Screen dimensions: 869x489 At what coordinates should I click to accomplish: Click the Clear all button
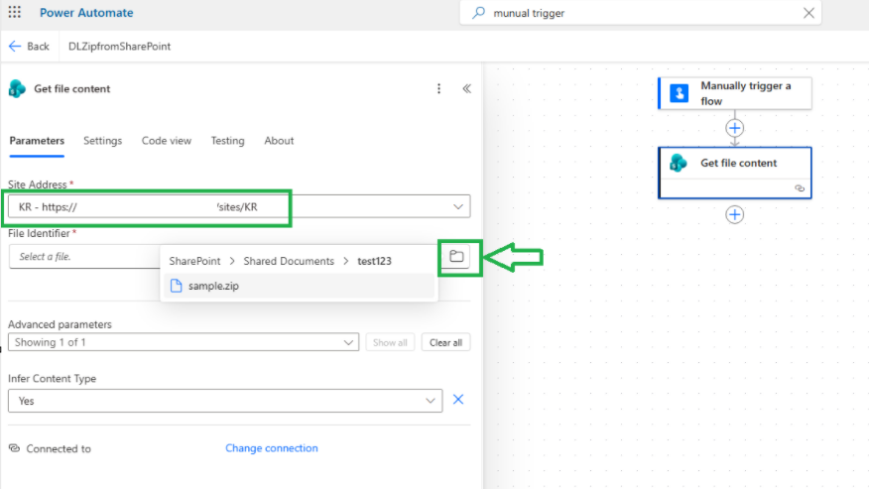tap(445, 342)
